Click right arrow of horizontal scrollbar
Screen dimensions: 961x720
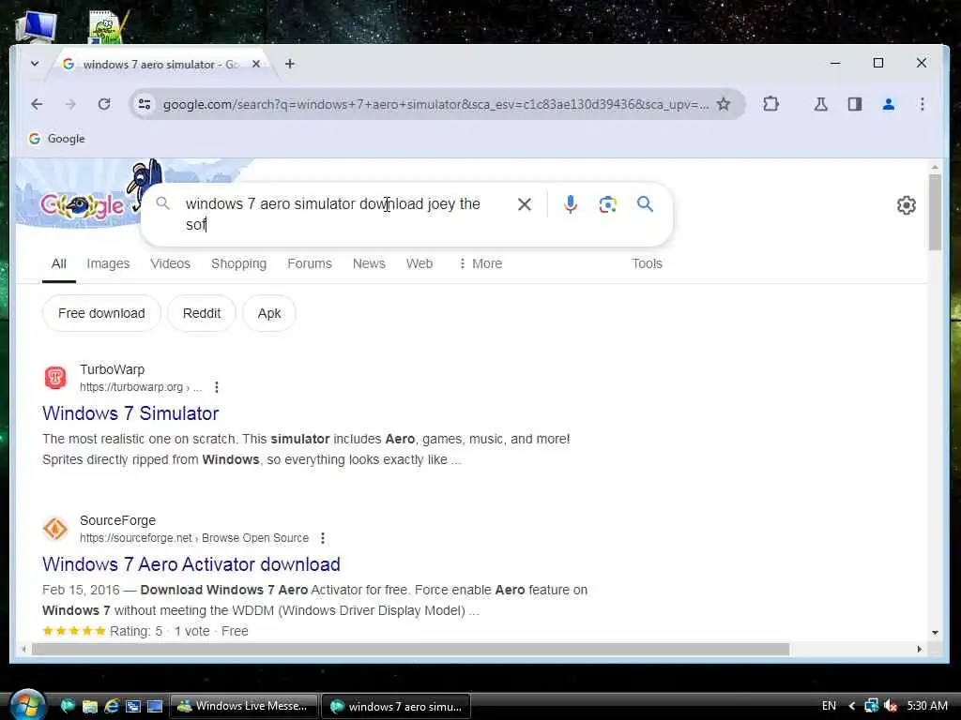click(x=919, y=649)
